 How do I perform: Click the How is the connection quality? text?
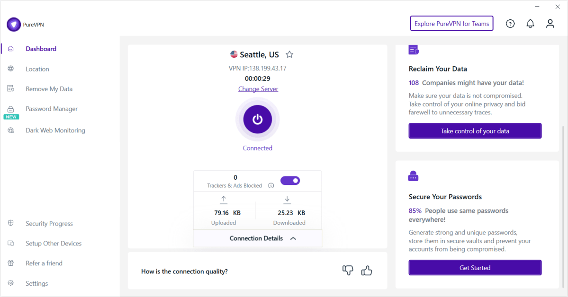184,271
